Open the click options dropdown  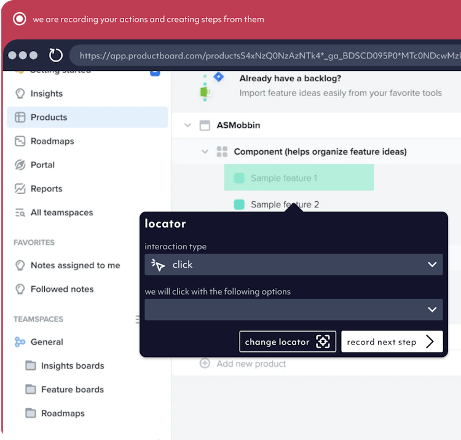(293, 310)
